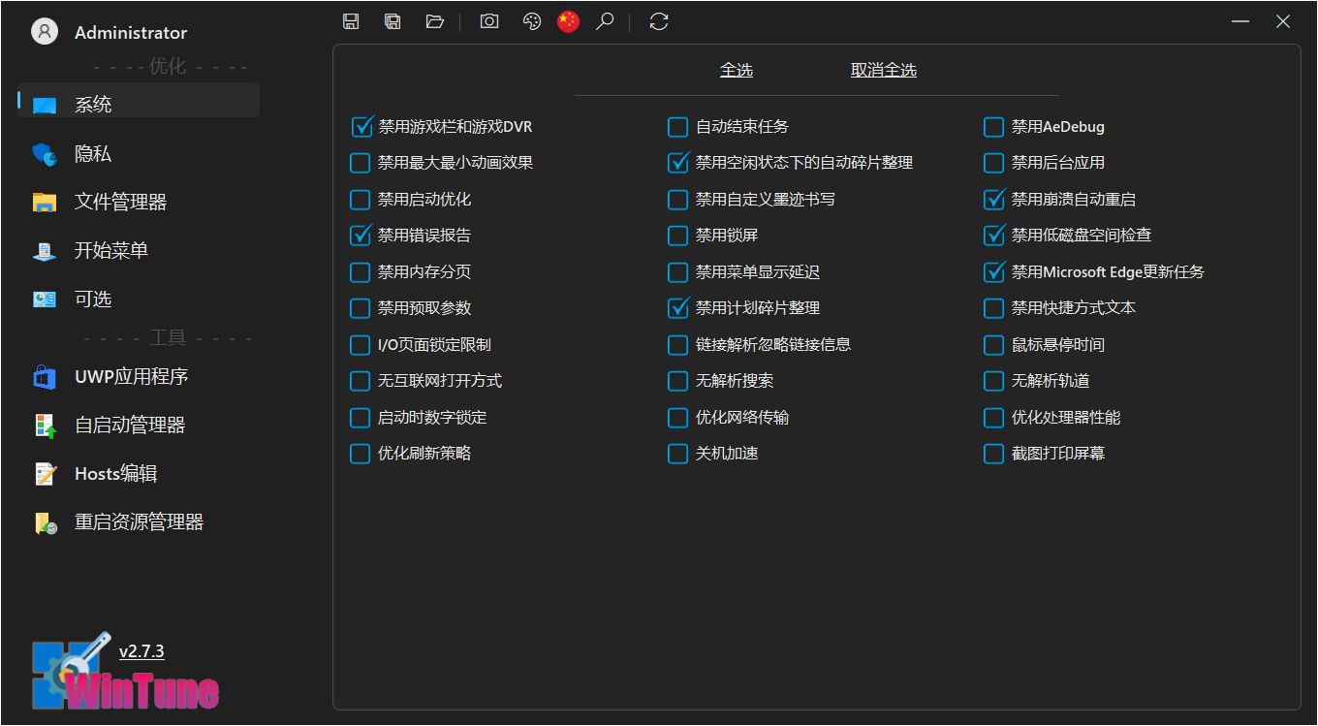Check 优化处理器性能
The width and height of the screenshot is (1318, 726).
994,418
